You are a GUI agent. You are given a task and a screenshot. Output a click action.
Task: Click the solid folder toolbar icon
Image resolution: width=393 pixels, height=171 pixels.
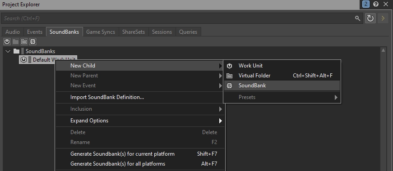(15, 41)
